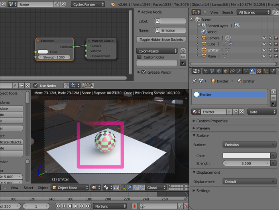Expand the Custom Properties panel

pyautogui.click(x=212, y=121)
